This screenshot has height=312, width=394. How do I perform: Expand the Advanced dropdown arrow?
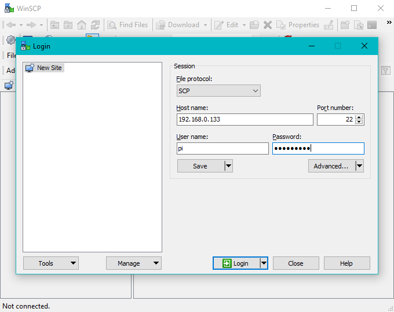360,166
